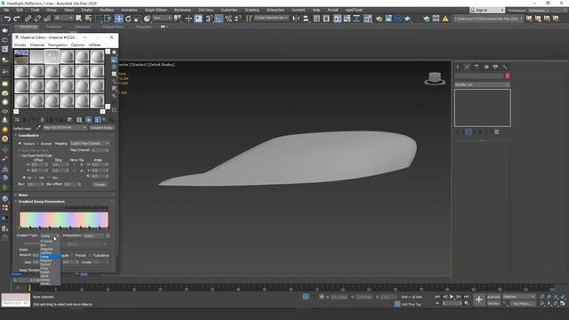This screenshot has height=320, width=569.
Task: Click the Undo arrow in main toolbar
Action: click(7, 19)
